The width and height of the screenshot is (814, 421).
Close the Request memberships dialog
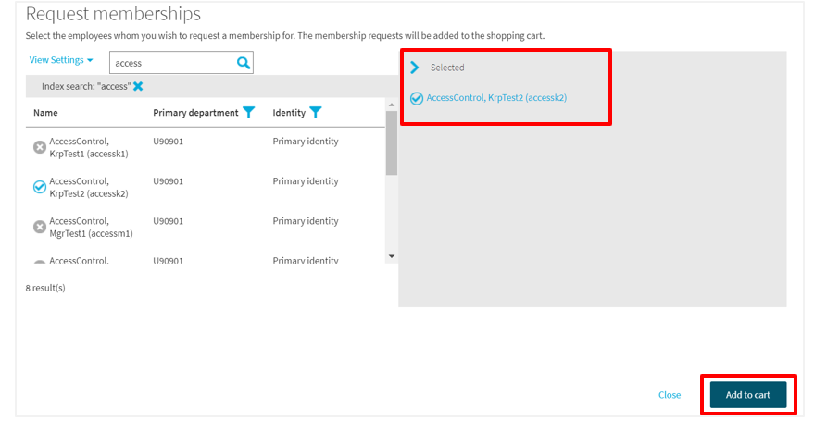670,395
